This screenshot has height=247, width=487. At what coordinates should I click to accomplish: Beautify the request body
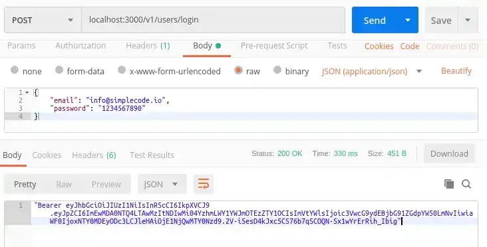coord(456,71)
